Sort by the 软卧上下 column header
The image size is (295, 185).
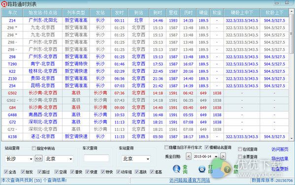tap(274, 13)
